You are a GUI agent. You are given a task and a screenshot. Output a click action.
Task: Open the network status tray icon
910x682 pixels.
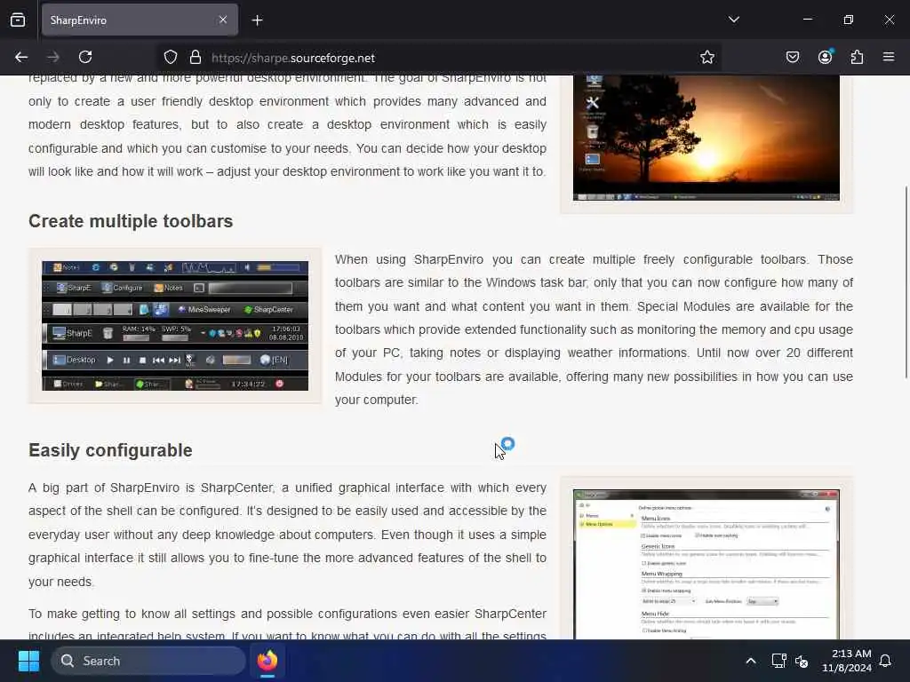pos(778,661)
